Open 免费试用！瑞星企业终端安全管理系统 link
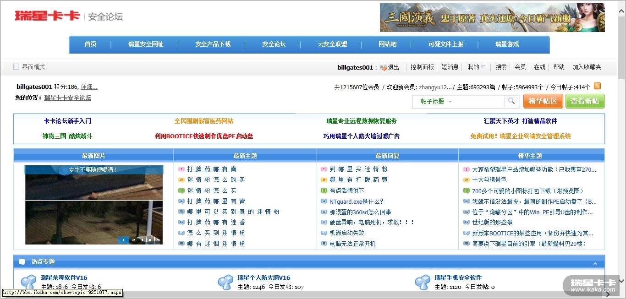626x299 pixels. tap(521, 136)
